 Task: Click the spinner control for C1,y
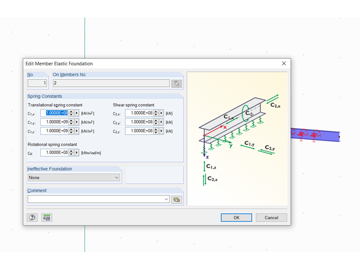71,122
